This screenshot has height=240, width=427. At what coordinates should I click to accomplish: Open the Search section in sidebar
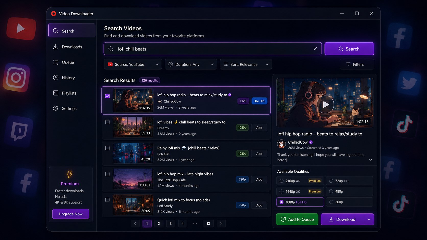click(x=72, y=31)
